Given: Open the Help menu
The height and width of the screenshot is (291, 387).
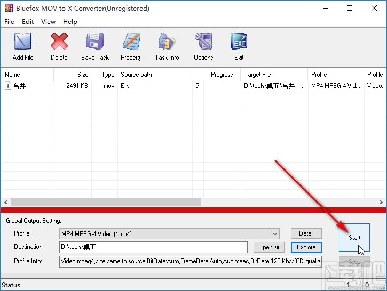Looking at the screenshot, I should pos(70,22).
